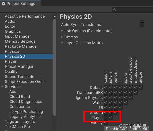Viewport: 153px width, 131px height.
Task: Click the settings sidebar vertical scrollbar
Action: [55, 67]
